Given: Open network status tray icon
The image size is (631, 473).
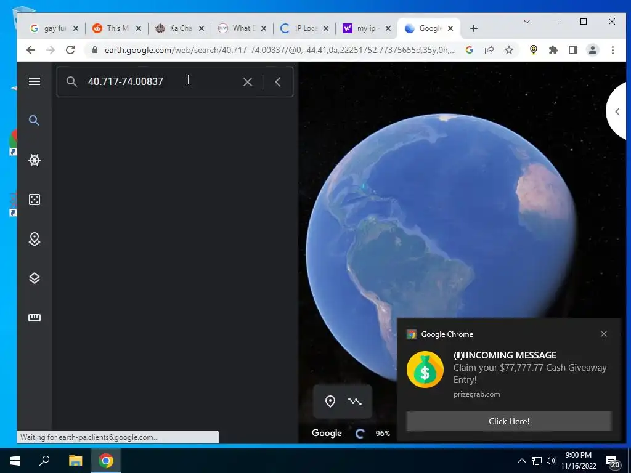Looking at the screenshot, I should 537,461.
